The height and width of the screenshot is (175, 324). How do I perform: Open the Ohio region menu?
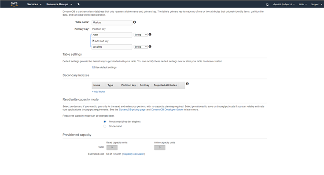[303, 4]
